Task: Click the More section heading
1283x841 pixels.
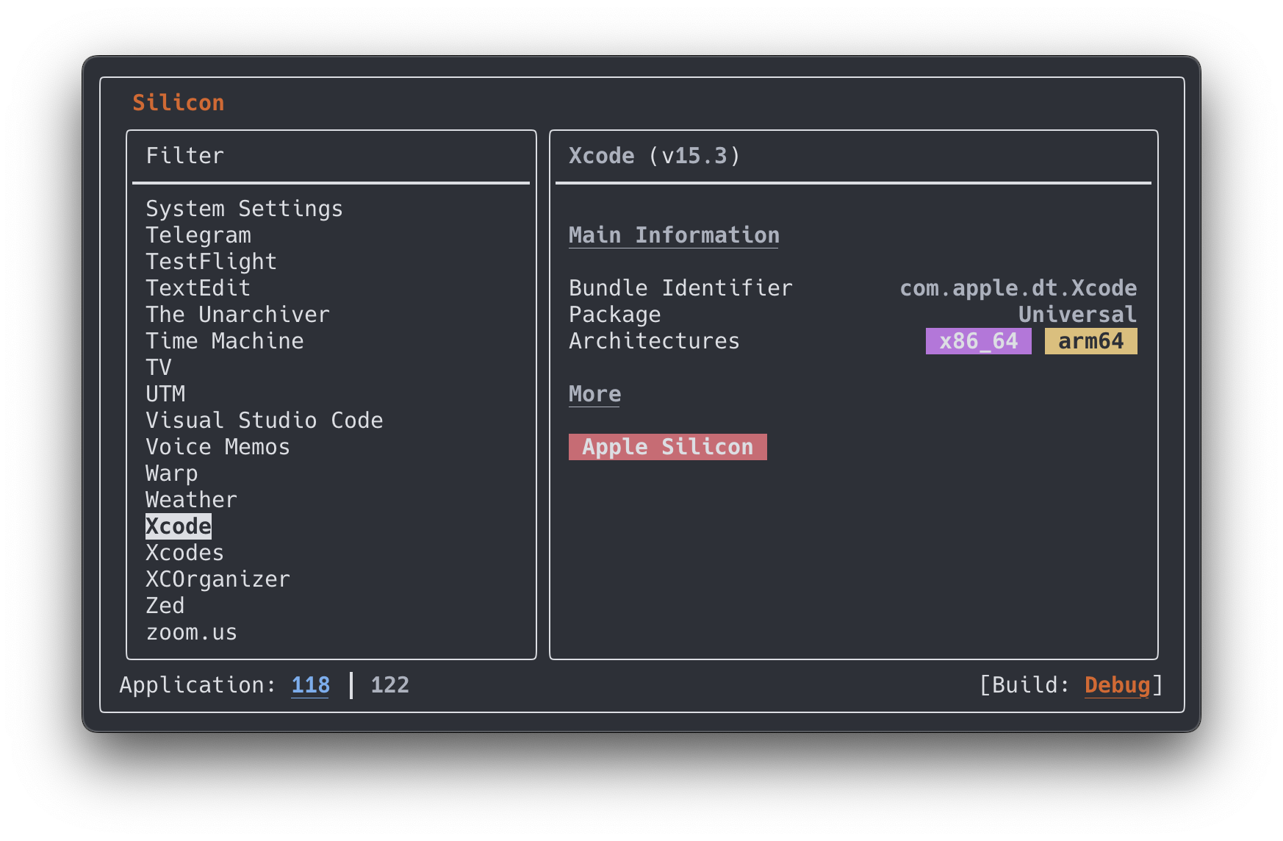Action: pos(595,394)
